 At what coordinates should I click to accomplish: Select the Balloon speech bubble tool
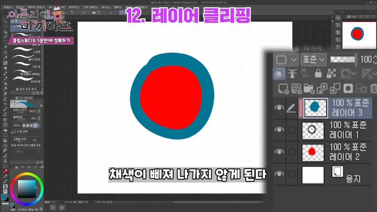point(5,166)
